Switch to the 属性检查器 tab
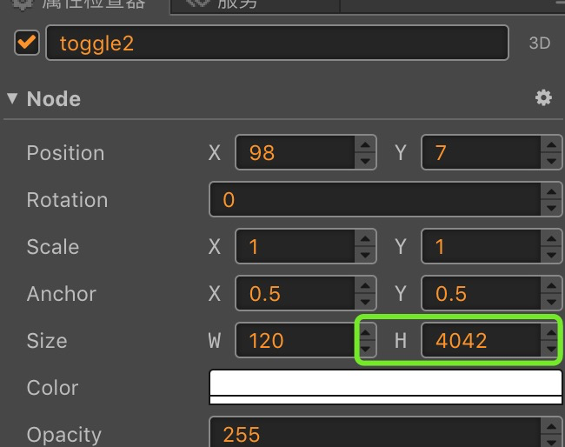The width and height of the screenshot is (565, 447). [x=83, y=4]
